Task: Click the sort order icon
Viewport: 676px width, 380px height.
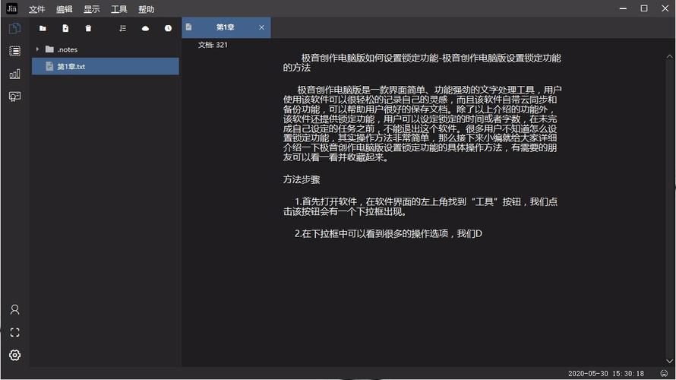Action: point(123,28)
